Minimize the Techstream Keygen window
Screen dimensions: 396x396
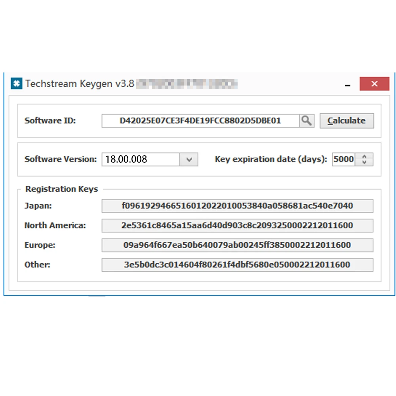[x=348, y=86]
